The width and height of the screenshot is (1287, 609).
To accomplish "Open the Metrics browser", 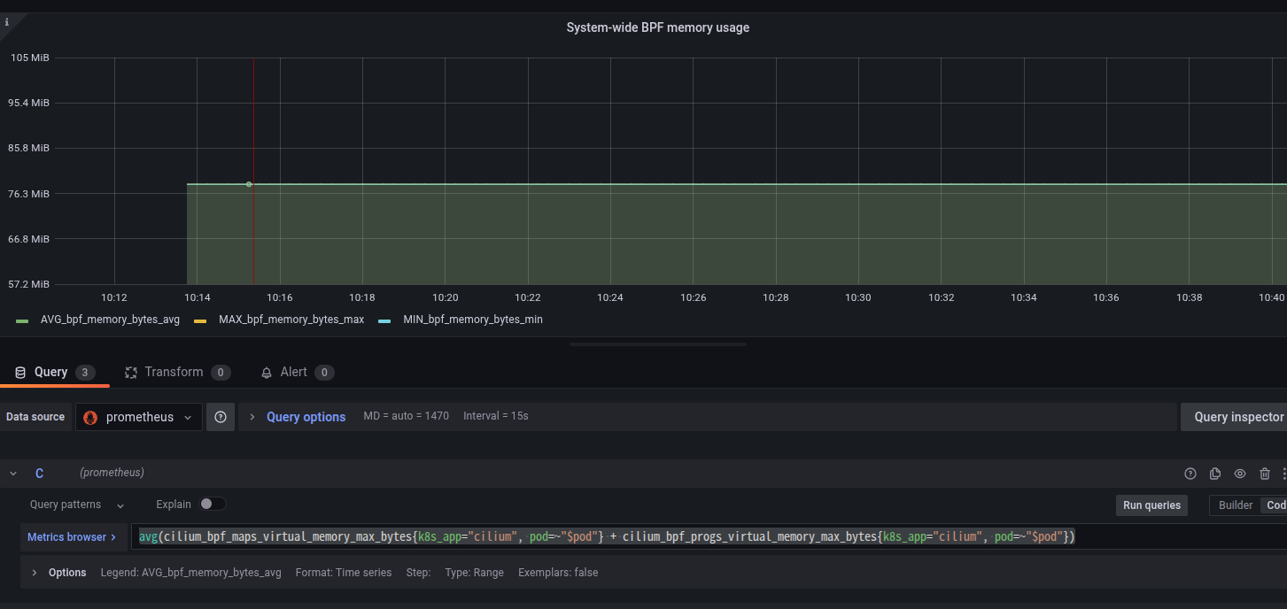I will (72, 537).
